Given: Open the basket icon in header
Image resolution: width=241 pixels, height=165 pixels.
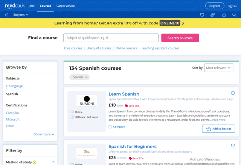Looking at the screenshot, I should [224, 15].
